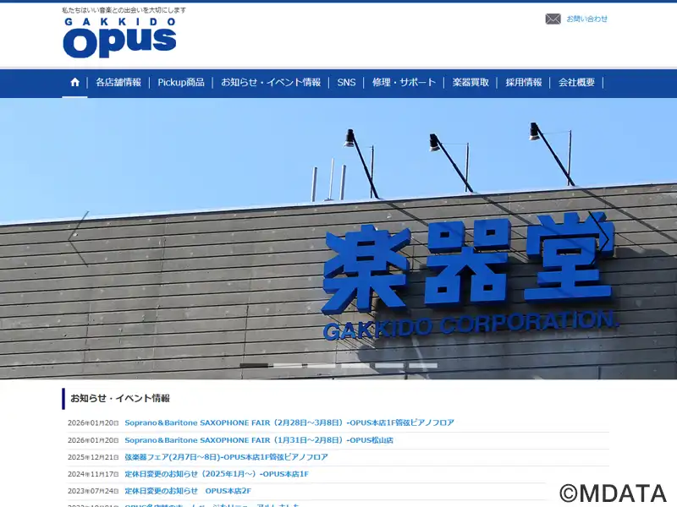Image resolution: width=677 pixels, height=507 pixels.
Task: Show previous slide with left arrow
Action: coord(79,239)
